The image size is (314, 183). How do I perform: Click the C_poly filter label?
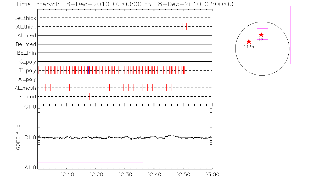click(27, 62)
